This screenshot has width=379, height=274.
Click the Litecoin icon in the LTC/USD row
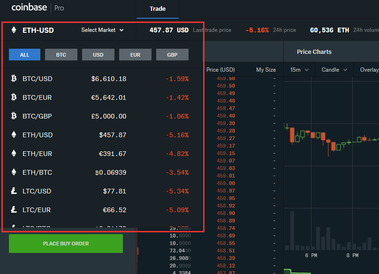pos(14,191)
